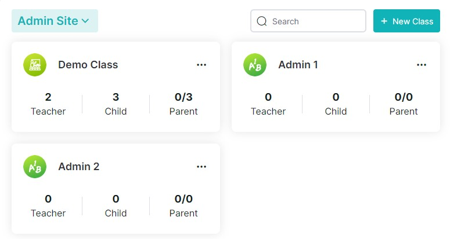Click the plus icon on New Class
This screenshot has height=239, width=450.
pyautogui.click(x=384, y=21)
